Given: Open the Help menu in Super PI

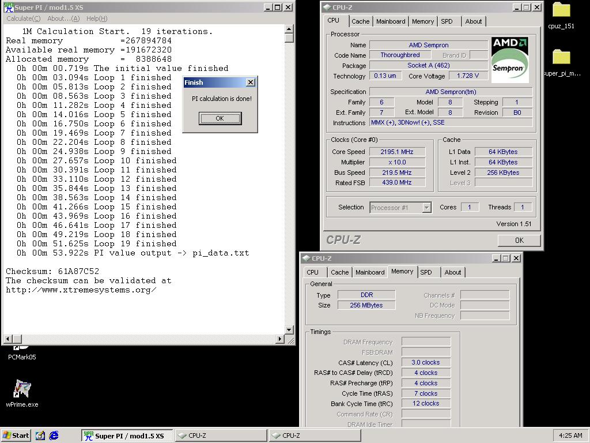Looking at the screenshot, I should (x=97, y=18).
